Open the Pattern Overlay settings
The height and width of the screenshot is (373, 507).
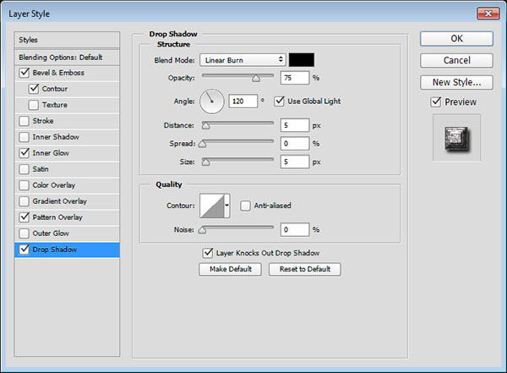pyautogui.click(x=64, y=217)
